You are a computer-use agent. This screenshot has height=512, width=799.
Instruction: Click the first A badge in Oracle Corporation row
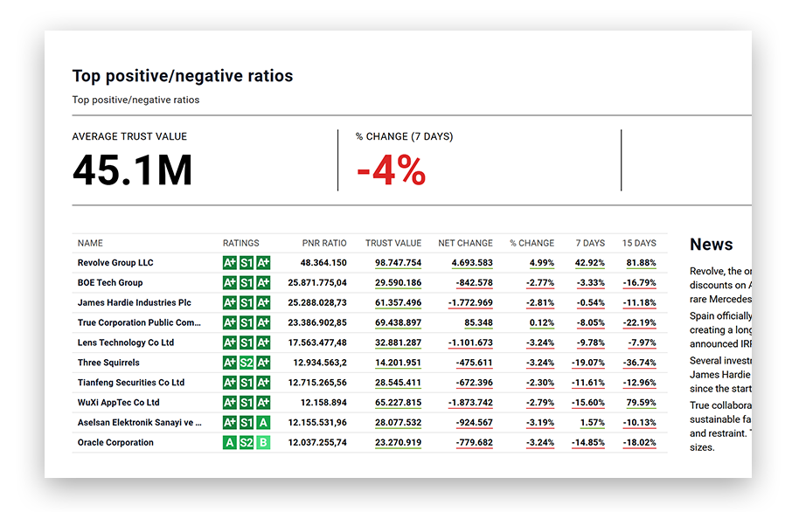(230, 443)
